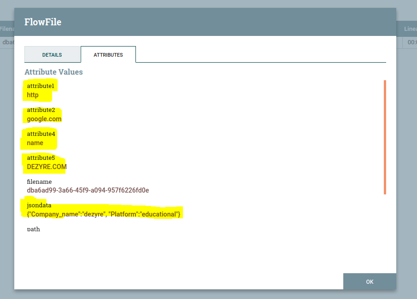Viewport: 417px width, 299px height.
Task: Click the attribute4 label
Action: (x=41, y=134)
